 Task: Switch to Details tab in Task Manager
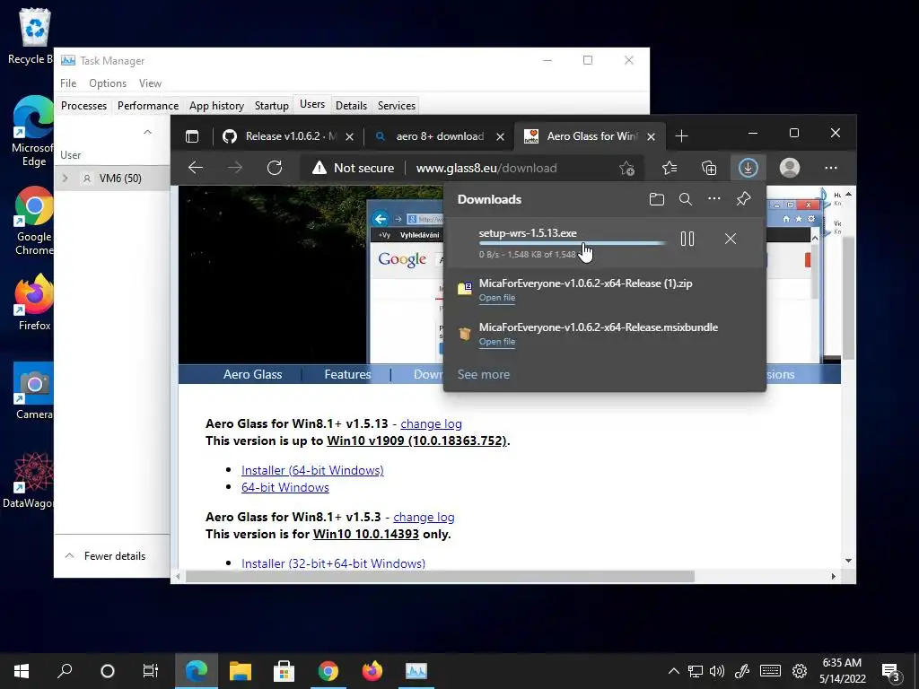tap(351, 106)
